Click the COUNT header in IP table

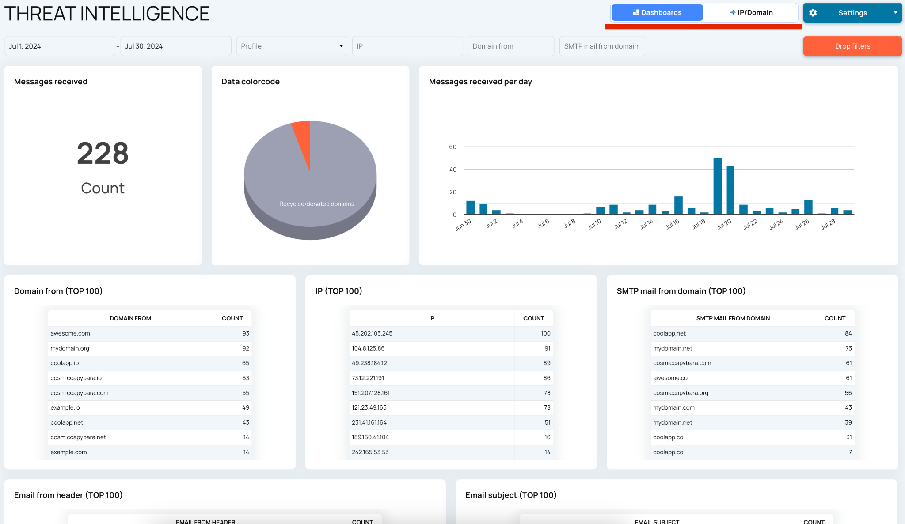point(533,318)
